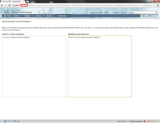Open the Alarm Browser link
Viewport: 160px width, 123px height.
(122, 121)
